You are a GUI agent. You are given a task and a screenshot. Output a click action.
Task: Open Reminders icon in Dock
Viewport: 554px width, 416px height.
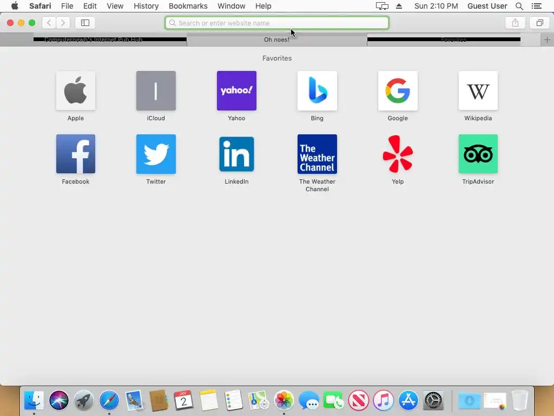tap(234, 400)
